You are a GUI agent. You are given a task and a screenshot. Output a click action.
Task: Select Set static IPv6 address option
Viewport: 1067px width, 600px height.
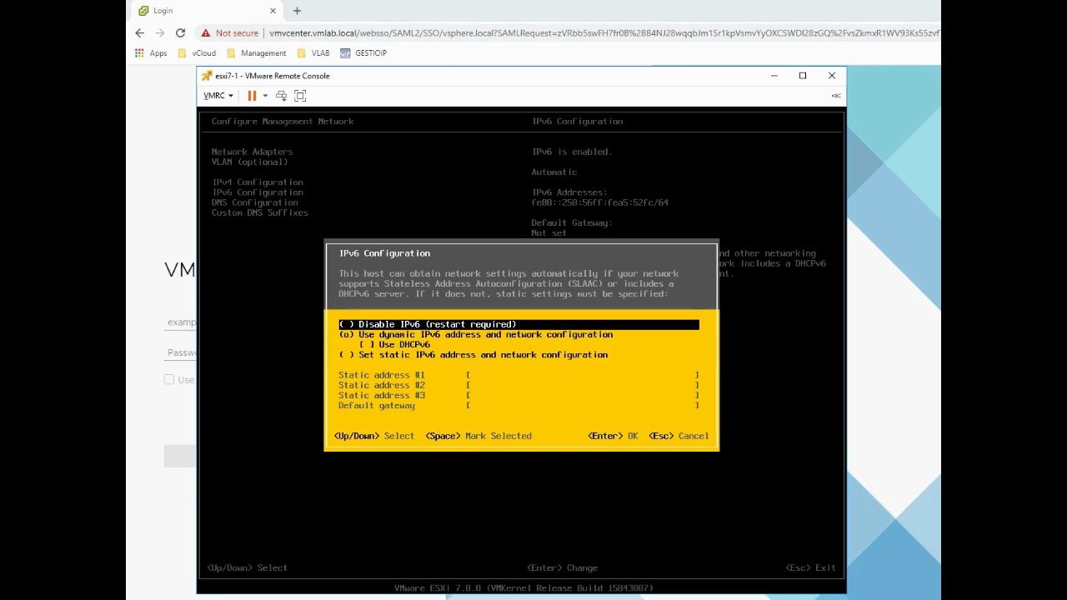point(473,355)
